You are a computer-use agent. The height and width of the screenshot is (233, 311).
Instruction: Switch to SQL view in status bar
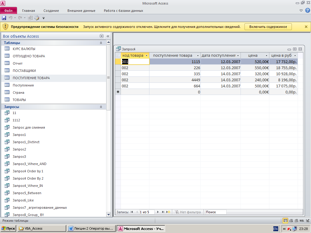(302, 221)
